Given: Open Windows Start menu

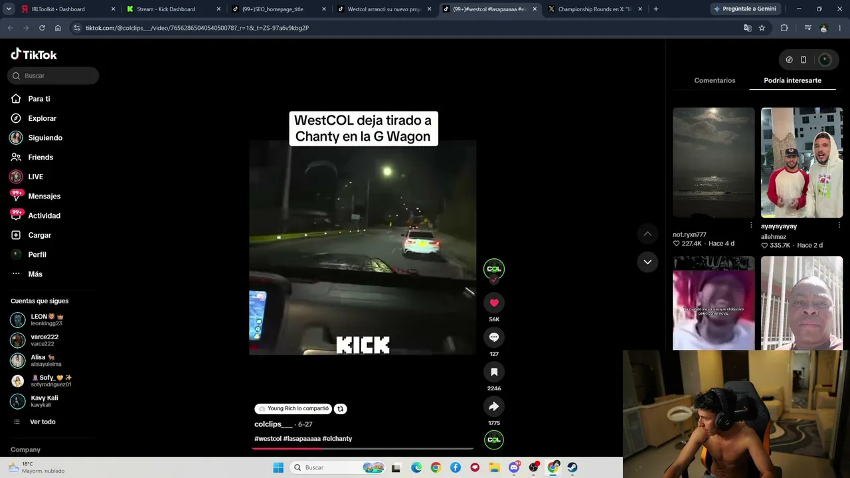Looking at the screenshot, I should [x=278, y=467].
